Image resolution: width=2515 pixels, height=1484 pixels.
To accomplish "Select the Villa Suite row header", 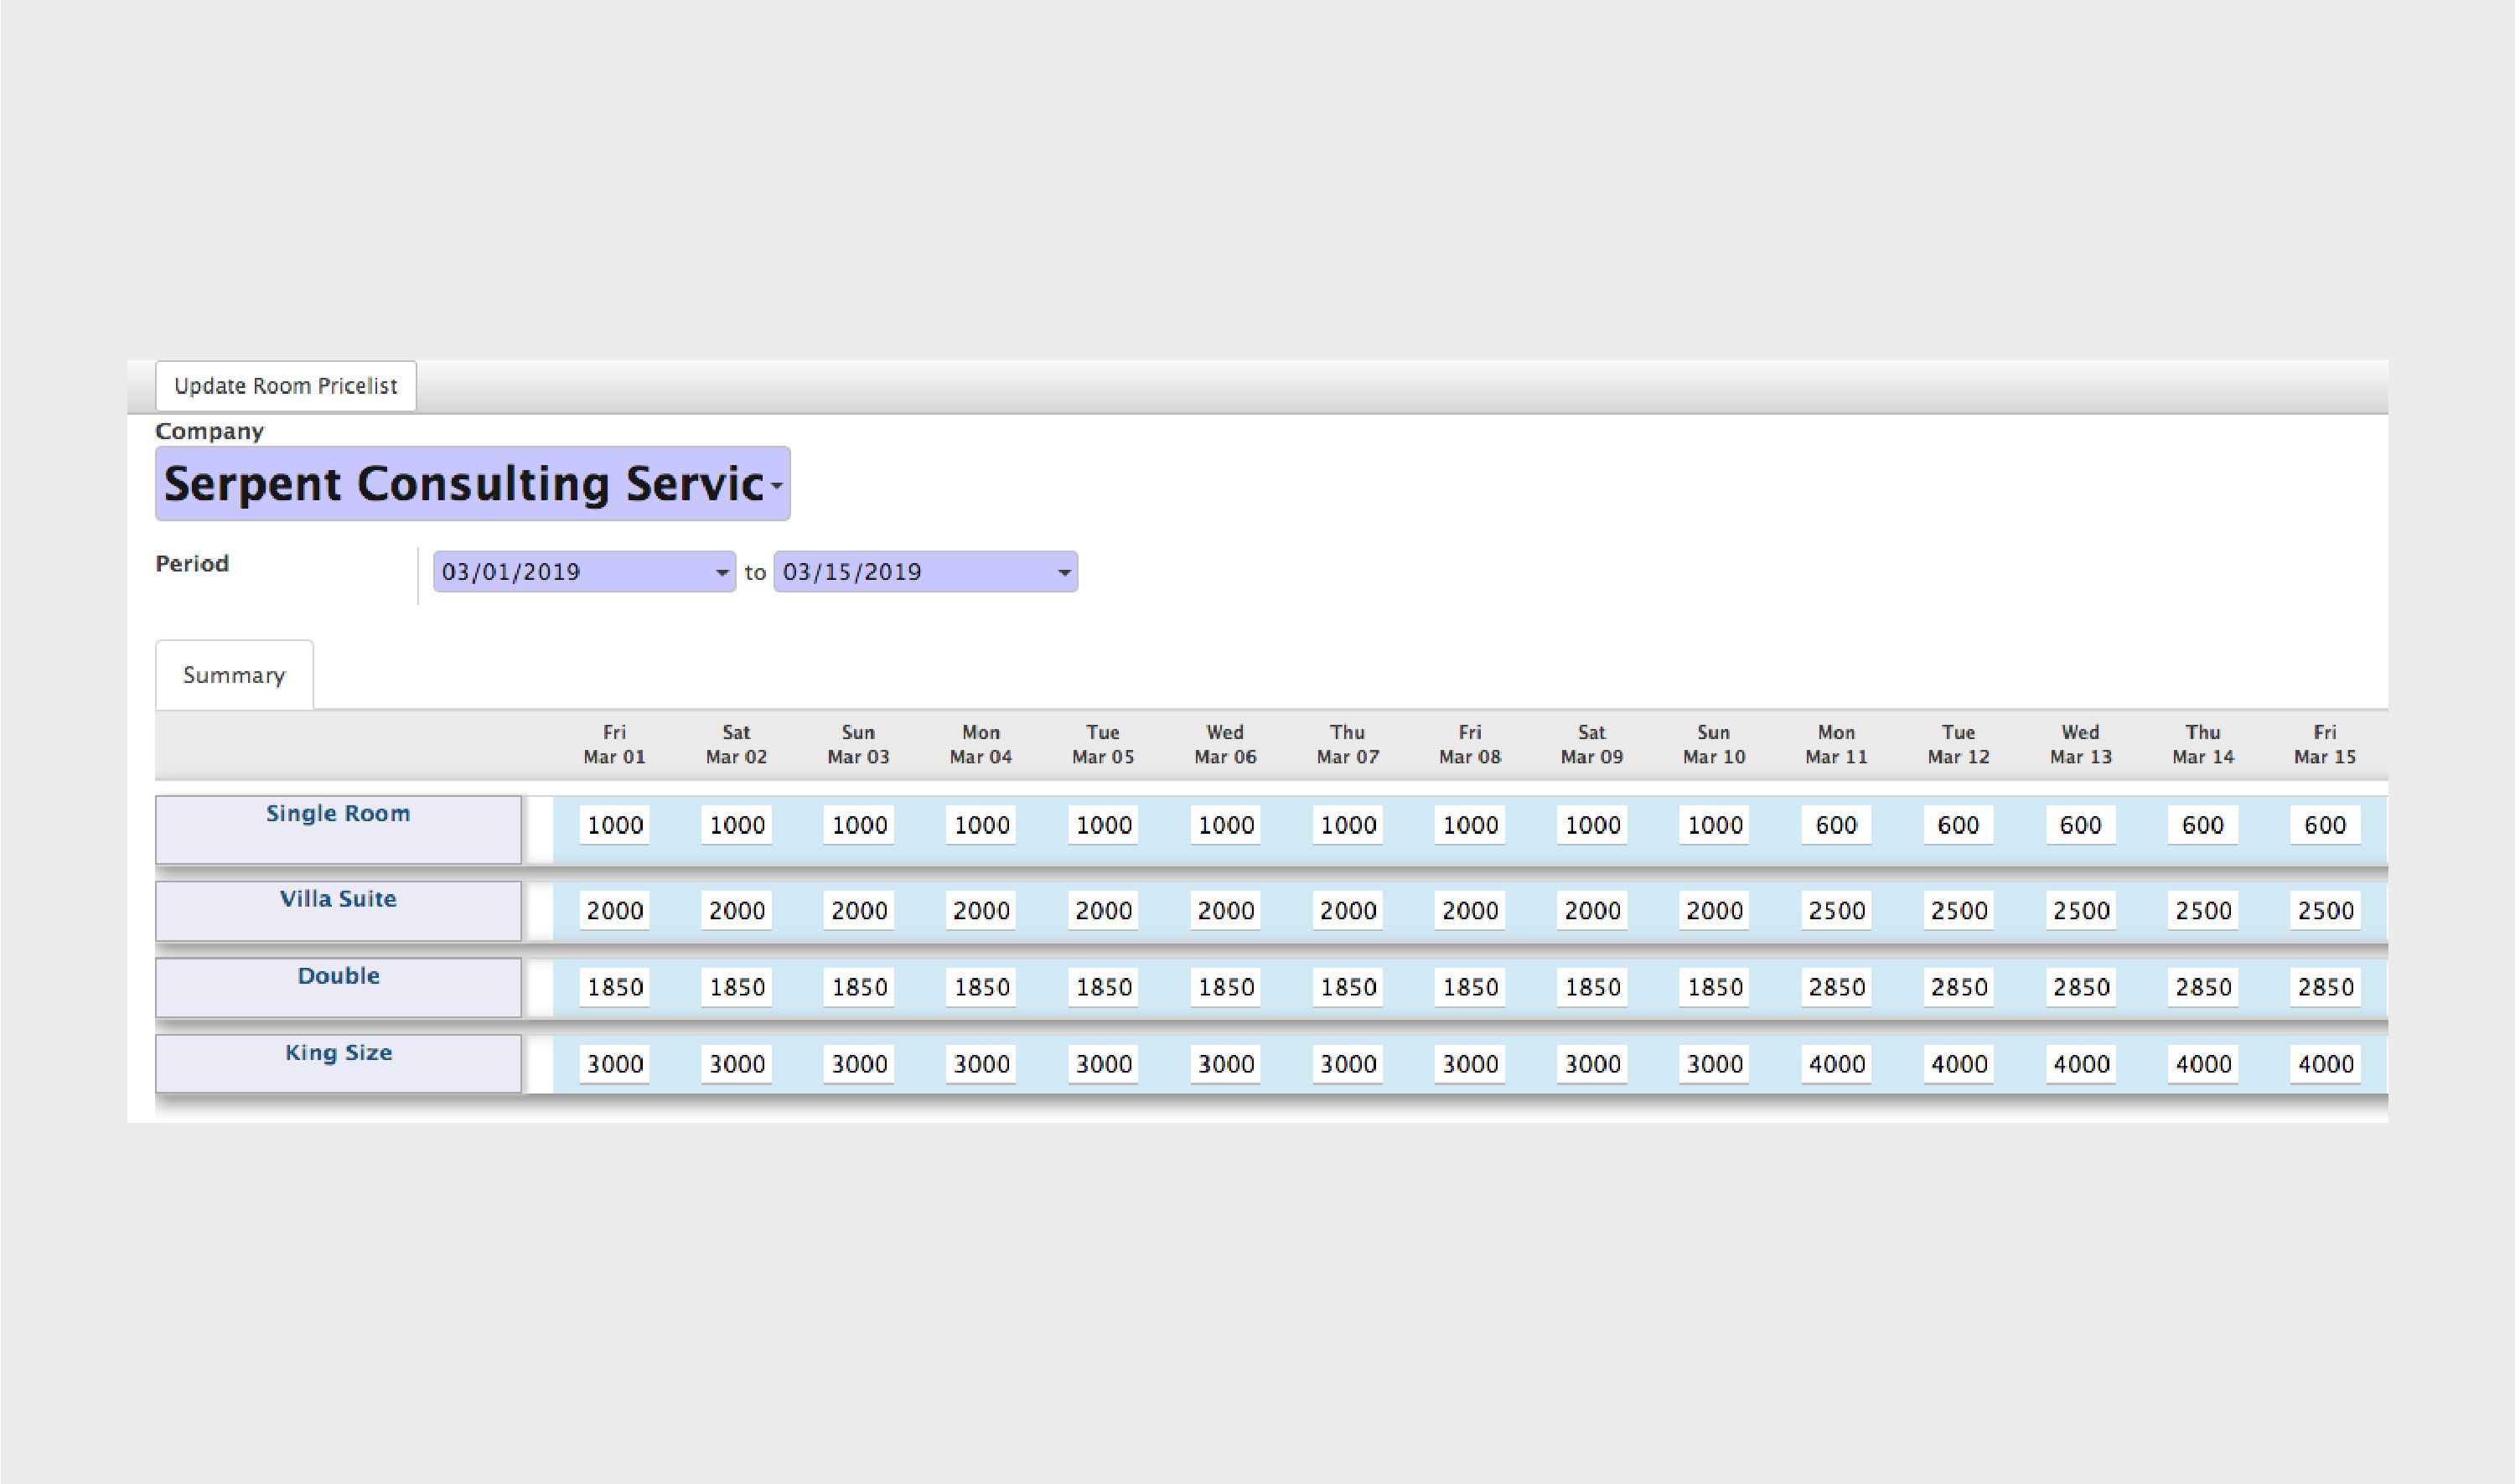I will [338, 911].
